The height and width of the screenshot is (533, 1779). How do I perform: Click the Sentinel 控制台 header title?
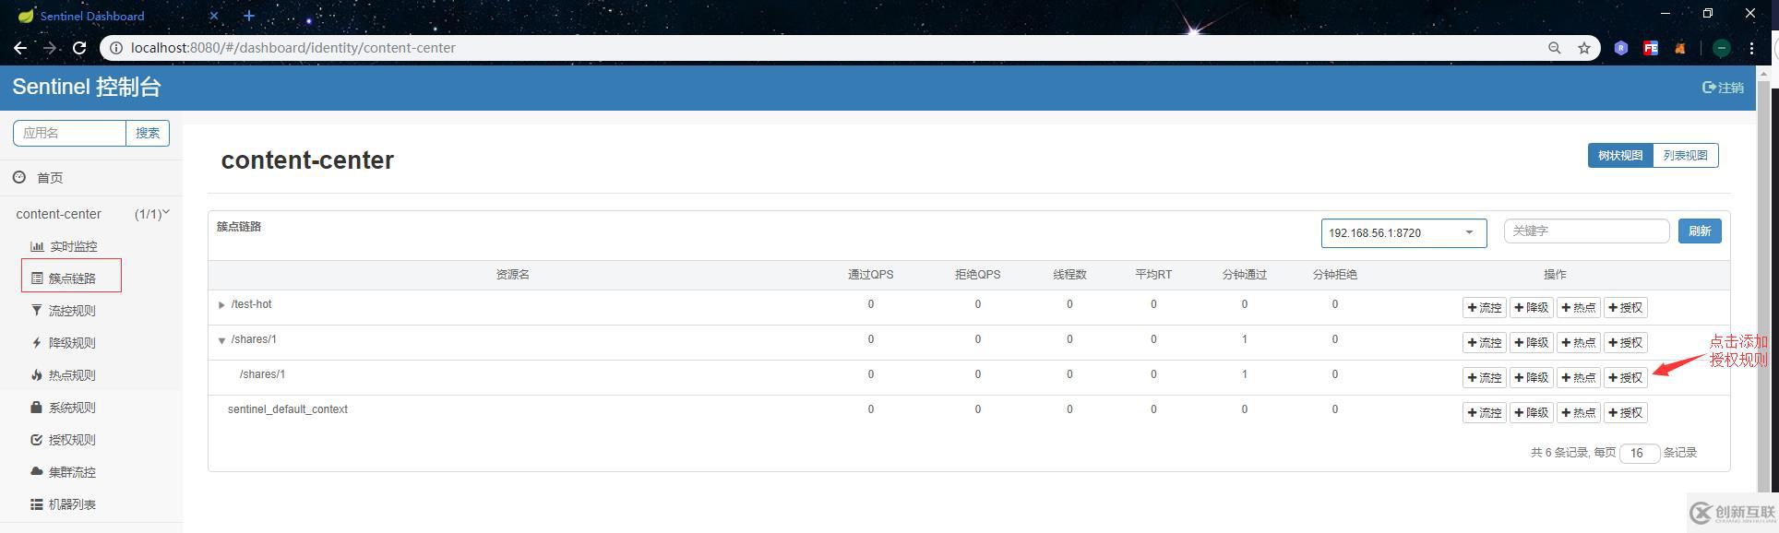(x=87, y=88)
